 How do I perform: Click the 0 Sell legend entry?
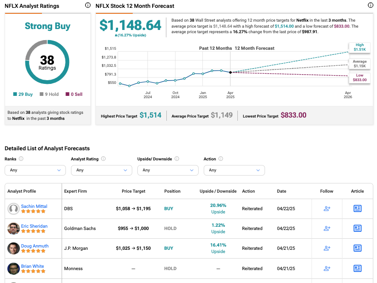pyautogui.click(x=74, y=94)
